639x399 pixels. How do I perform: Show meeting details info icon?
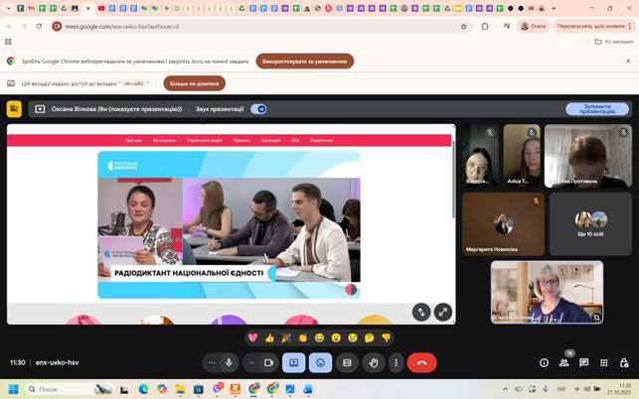[x=544, y=363]
